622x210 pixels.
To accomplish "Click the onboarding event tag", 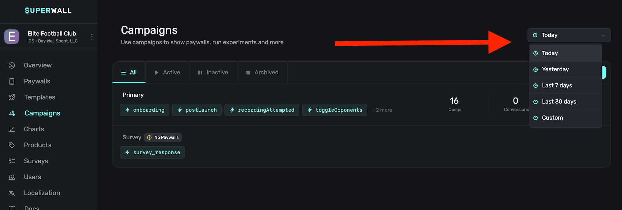I will click(145, 110).
